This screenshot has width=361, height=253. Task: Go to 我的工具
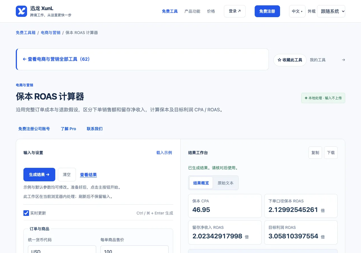pos(318,60)
